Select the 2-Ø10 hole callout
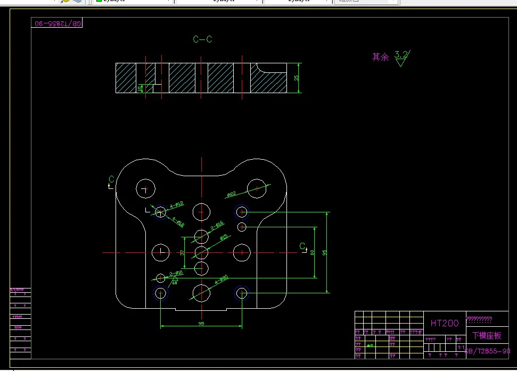The height and width of the screenshot is (371, 517). point(176,273)
